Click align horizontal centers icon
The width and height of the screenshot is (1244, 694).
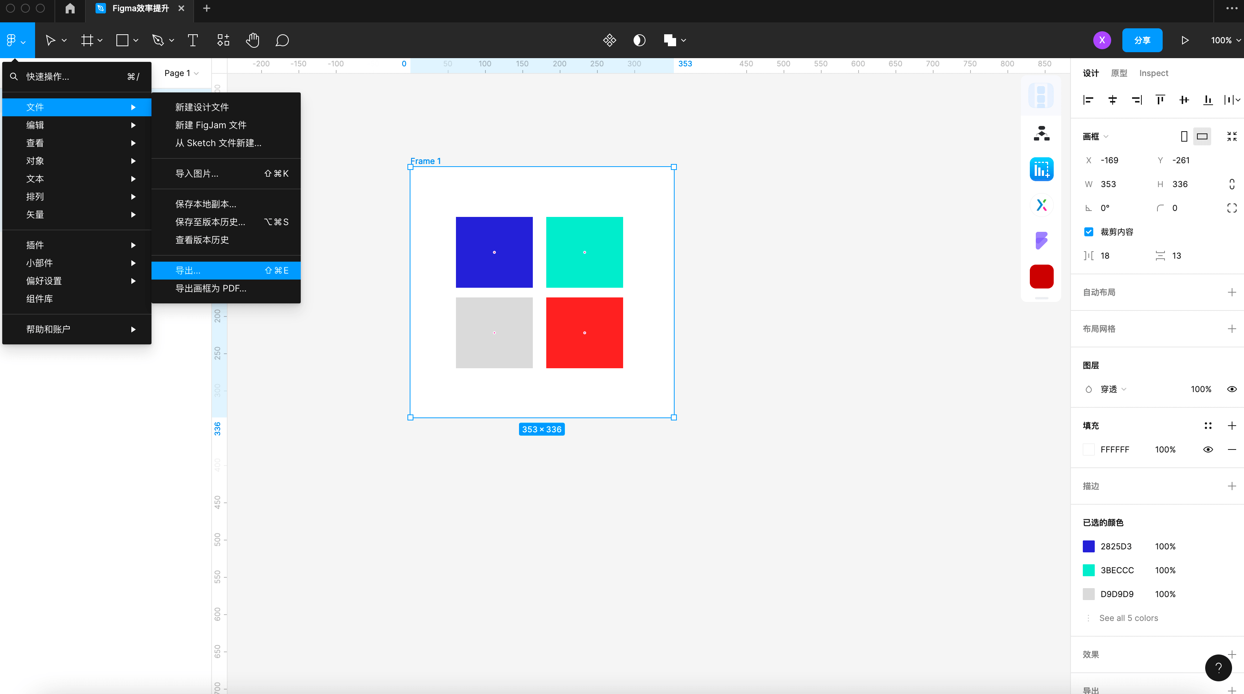coord(1112,100)
